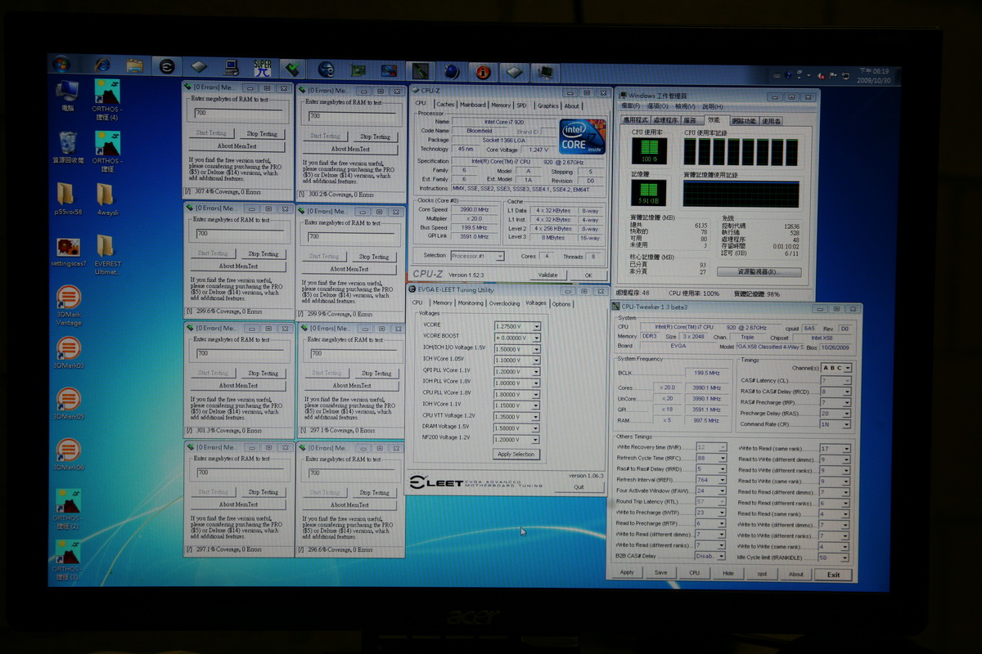This screenshot has height=654, width=982.
Task: Click the spd button in CPU-Tweaker
Action: tap(762, 574)
